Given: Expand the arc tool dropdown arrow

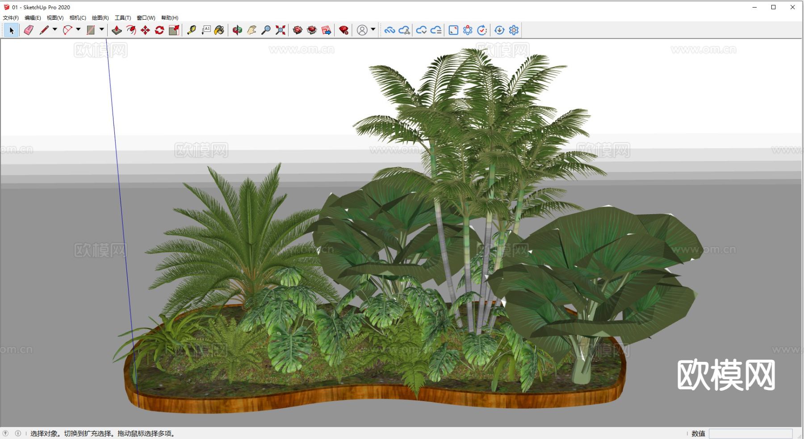Looking at the screenshot, I should click(x=78, y=29).
